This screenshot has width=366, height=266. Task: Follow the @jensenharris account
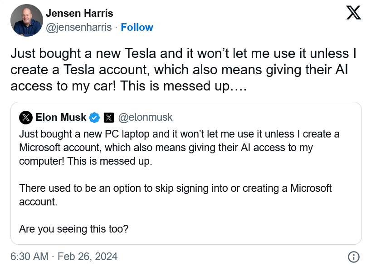point(137,27)
